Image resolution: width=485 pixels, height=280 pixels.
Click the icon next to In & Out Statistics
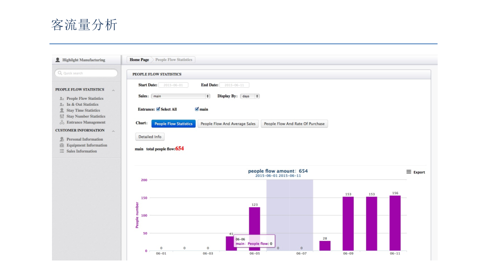(62, 104)
